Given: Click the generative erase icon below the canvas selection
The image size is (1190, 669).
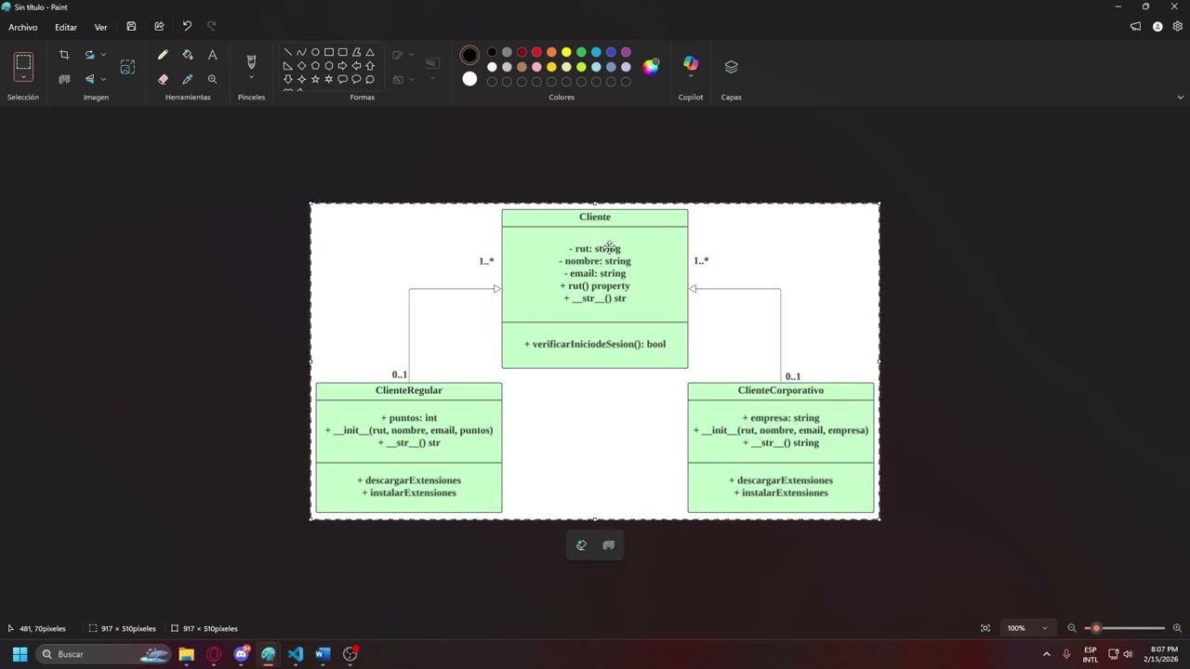Looking at the screenshot, I should (x=581, y=545).
